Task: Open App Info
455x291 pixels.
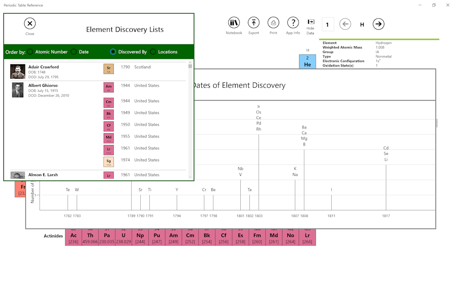Action: (x=293, y=23)
